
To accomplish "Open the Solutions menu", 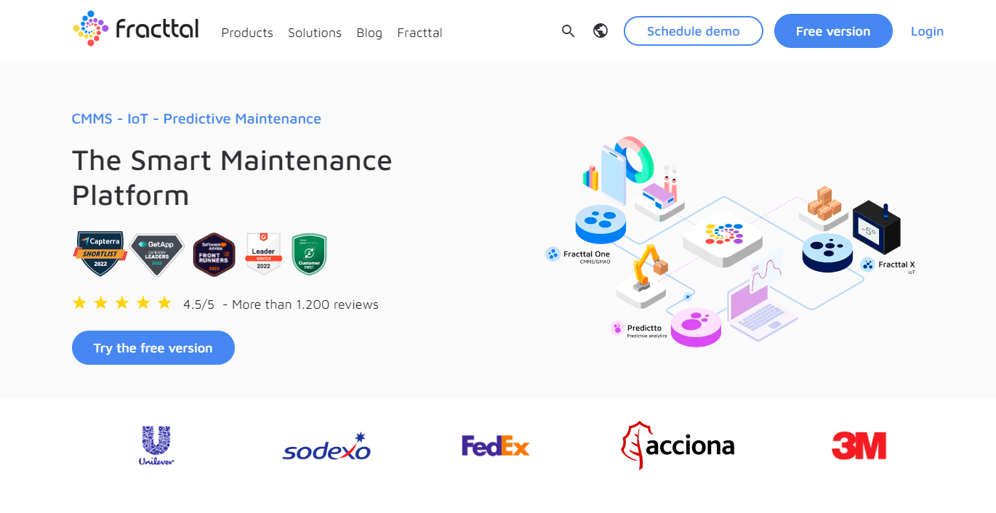I will [315, 33].
